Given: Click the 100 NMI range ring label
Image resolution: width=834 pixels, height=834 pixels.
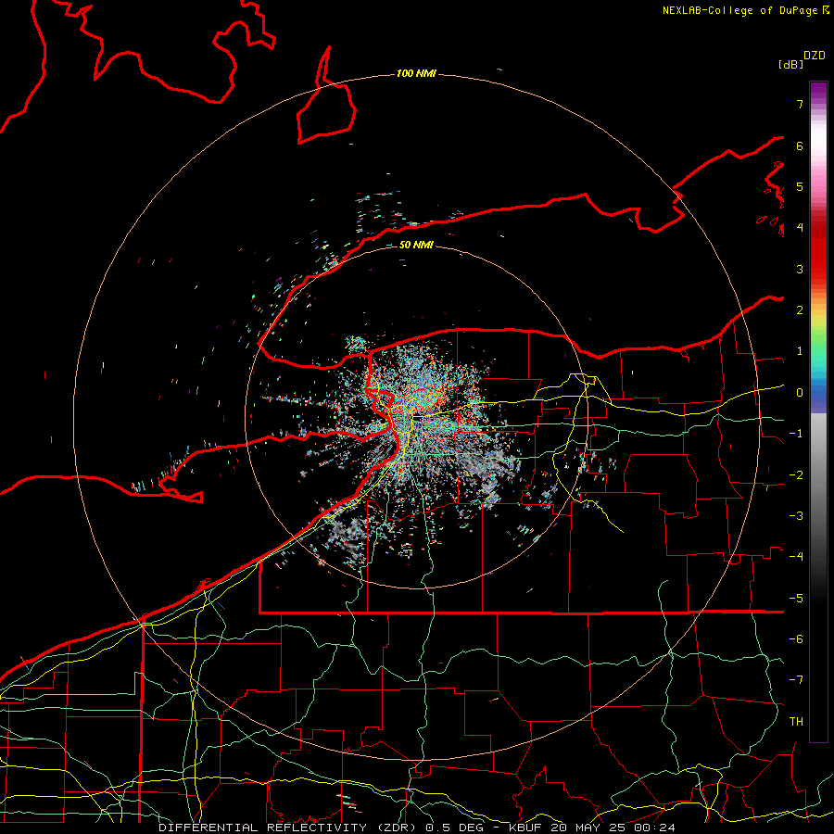Looking at the screenshot, I should 416,73.
